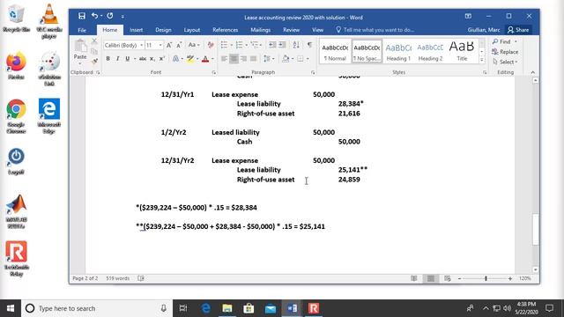Switch to the Design tab
The width and height of the screenshot is (564, 317).
[x=163, y=30]
